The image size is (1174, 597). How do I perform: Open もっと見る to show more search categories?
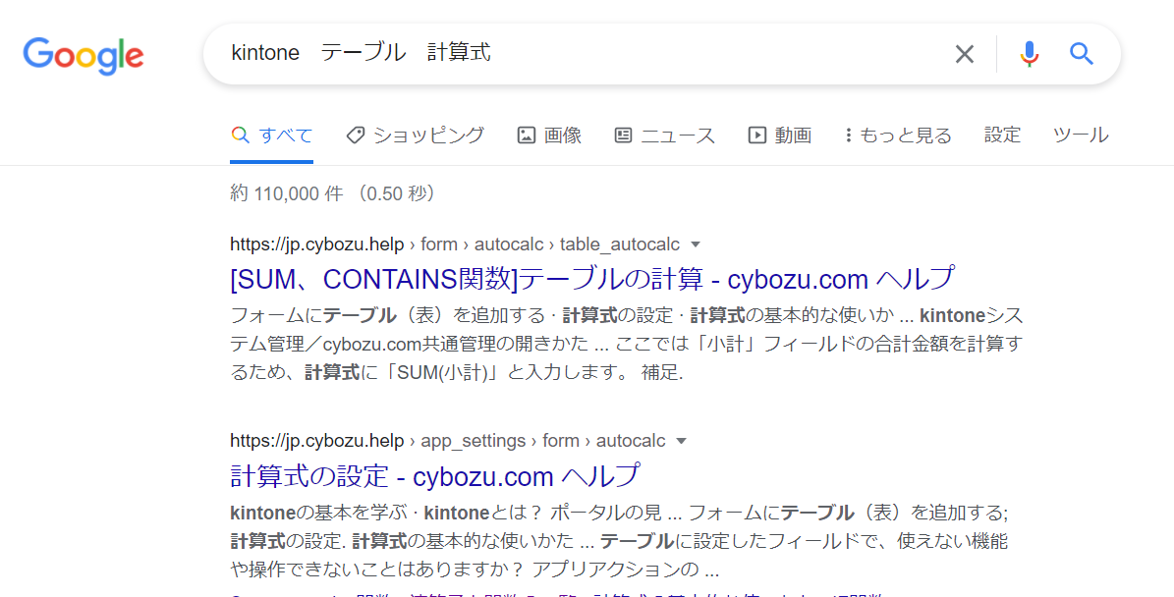tap(897, 135)
